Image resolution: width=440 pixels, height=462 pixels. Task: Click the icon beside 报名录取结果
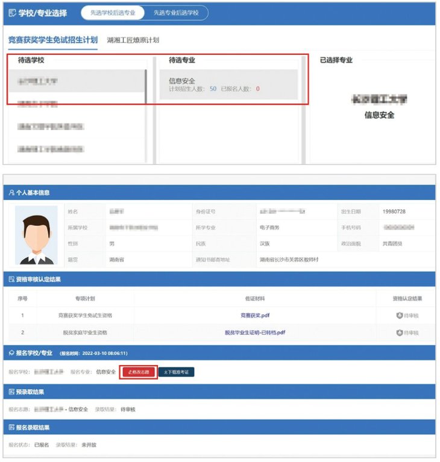point(11,427)
